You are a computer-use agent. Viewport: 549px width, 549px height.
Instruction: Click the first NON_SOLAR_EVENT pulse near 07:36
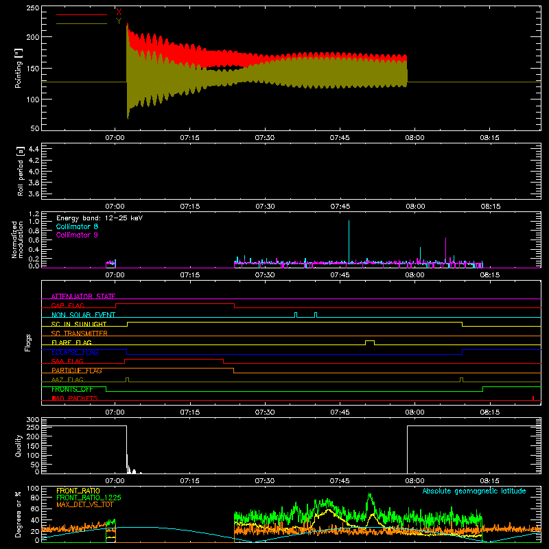click(296, 315)
